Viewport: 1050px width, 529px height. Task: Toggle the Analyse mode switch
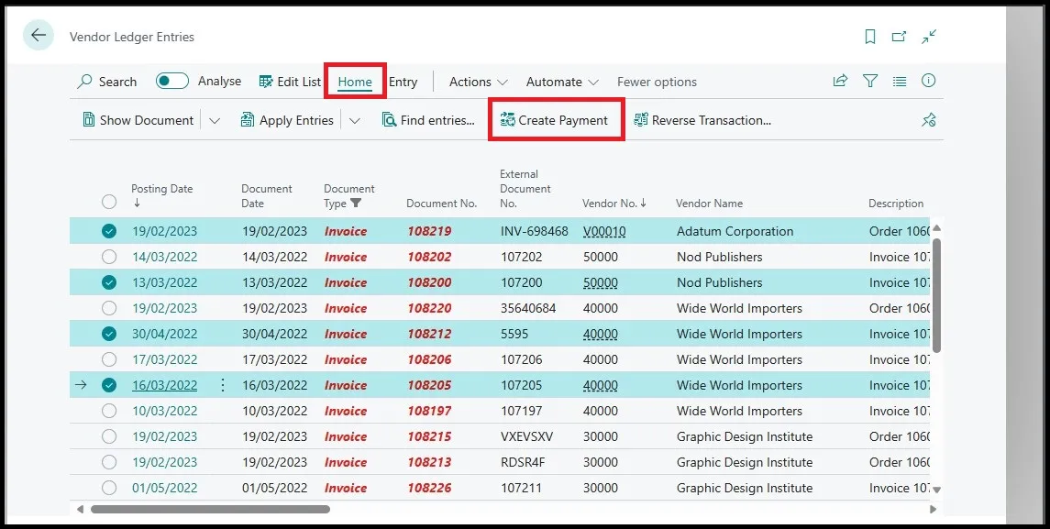click(172, 81)
